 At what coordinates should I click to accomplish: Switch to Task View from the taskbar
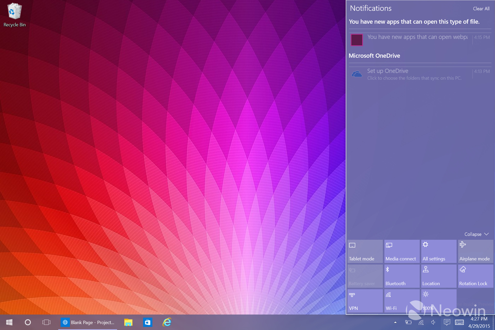click(46, 322)
